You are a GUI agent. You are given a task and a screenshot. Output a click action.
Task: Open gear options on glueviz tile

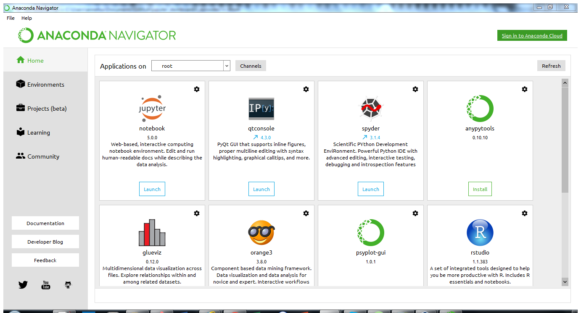(197, 213)
